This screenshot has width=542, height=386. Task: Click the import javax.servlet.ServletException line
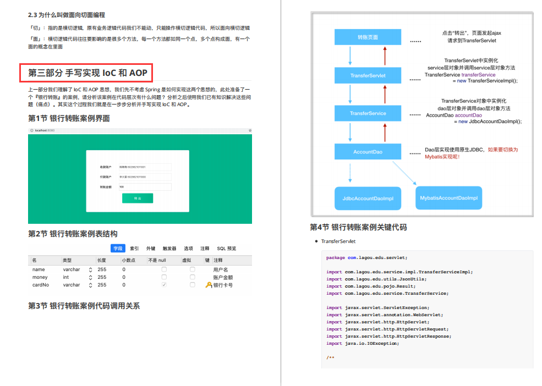(378, 307)
